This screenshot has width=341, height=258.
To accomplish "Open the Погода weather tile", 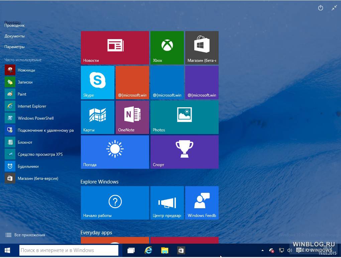I will click(115, 152).
